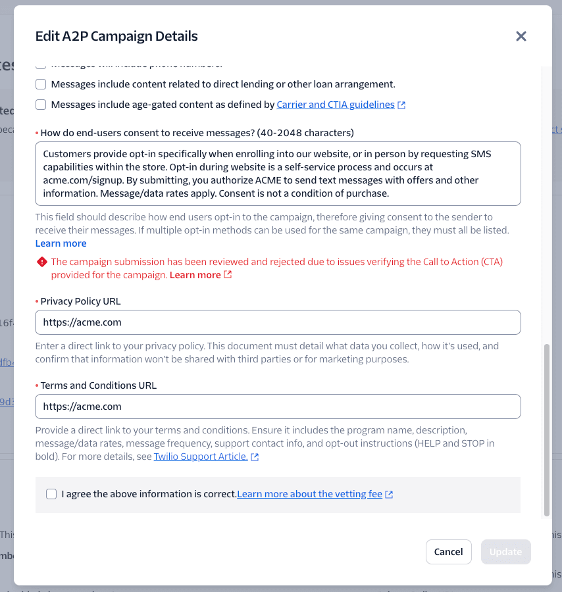
Task: Click the modal's vertical scrollbar handle
Action: click(x=547, y=428)
